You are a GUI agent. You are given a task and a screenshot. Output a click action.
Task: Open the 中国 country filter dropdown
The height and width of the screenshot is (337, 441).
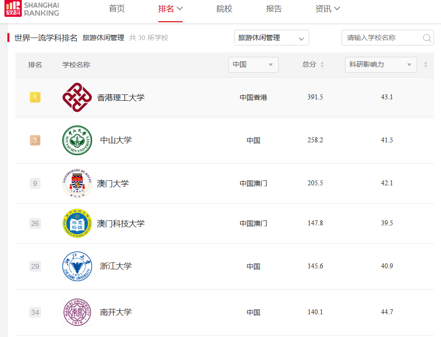(253, 65)
